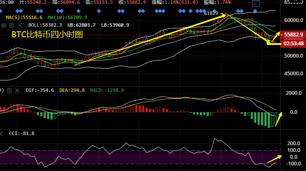Click the LB lower band value label
306x171 pixels.
coord(115,25)
